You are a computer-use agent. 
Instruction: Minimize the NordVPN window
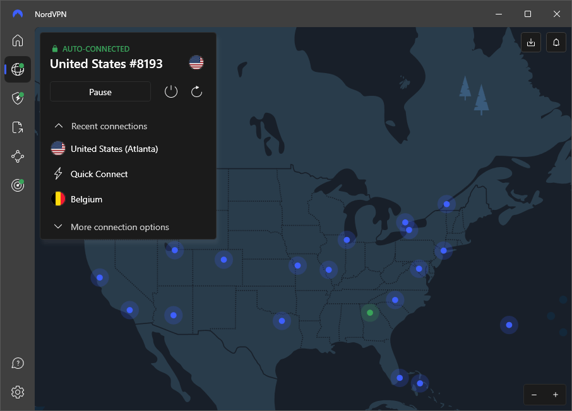click(x=499, y=14)
